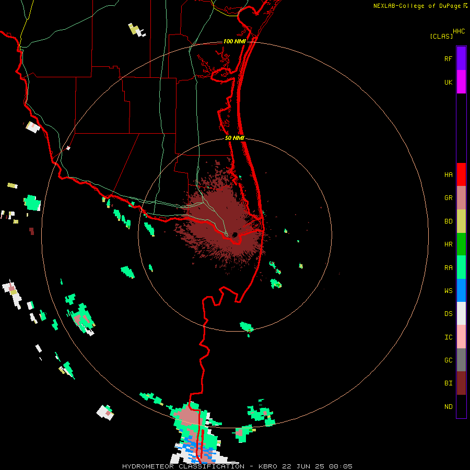Image resolution: width=470 pixels, height=470 pixels.
Task: Click the WS legend label
Action: tap(448, 291)
